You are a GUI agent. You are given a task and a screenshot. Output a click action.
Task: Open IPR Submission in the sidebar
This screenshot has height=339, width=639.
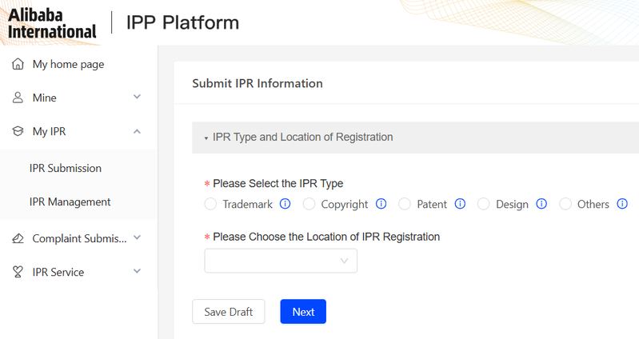[66, 168]
